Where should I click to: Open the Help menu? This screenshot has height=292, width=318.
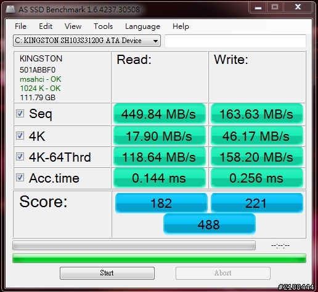click(181, 26)
